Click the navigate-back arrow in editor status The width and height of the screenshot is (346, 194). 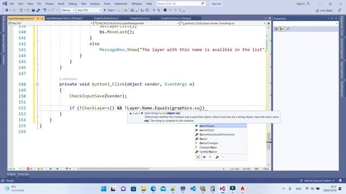click(51, 169)
